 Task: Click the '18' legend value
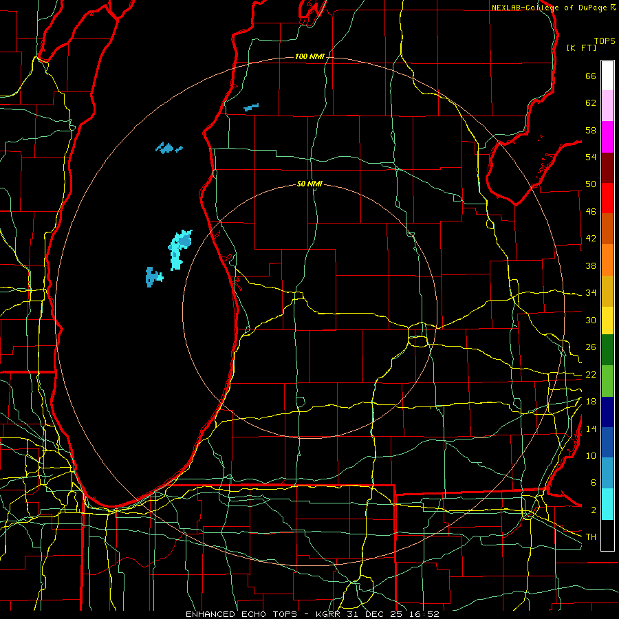point(591,402)
